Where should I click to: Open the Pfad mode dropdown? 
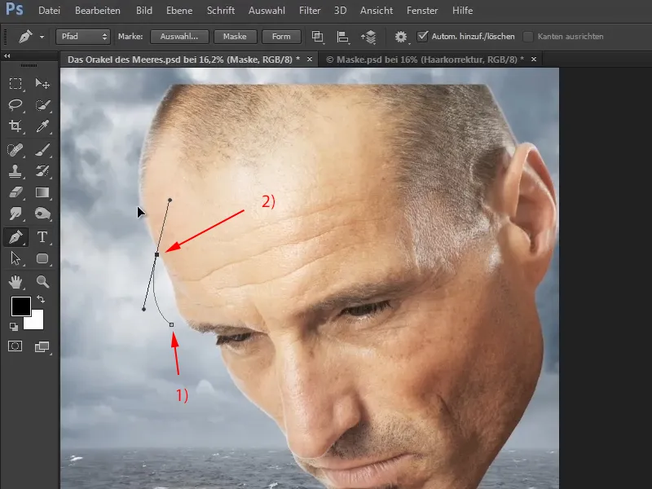click(x=83, y=37)
